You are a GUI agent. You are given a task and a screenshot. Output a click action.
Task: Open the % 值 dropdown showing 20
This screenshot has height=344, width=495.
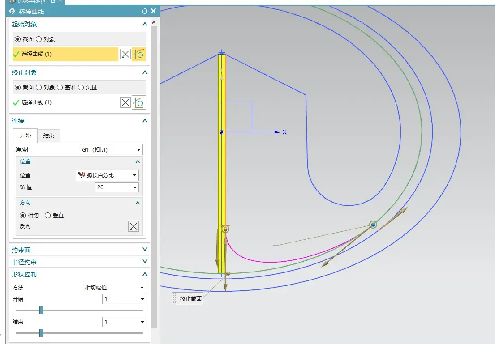tap(117, 187)
